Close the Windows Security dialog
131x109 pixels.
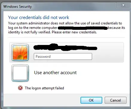[x=123, y=5]
